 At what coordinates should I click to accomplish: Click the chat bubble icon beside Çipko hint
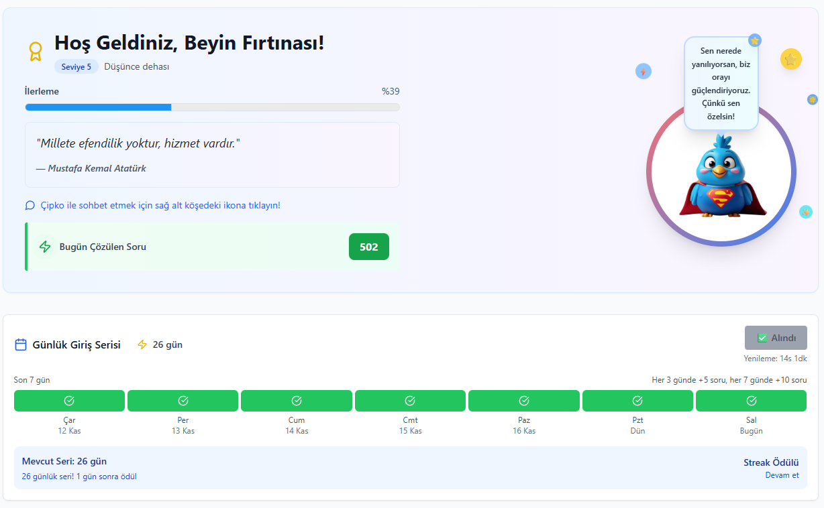[x=30, y=205]
